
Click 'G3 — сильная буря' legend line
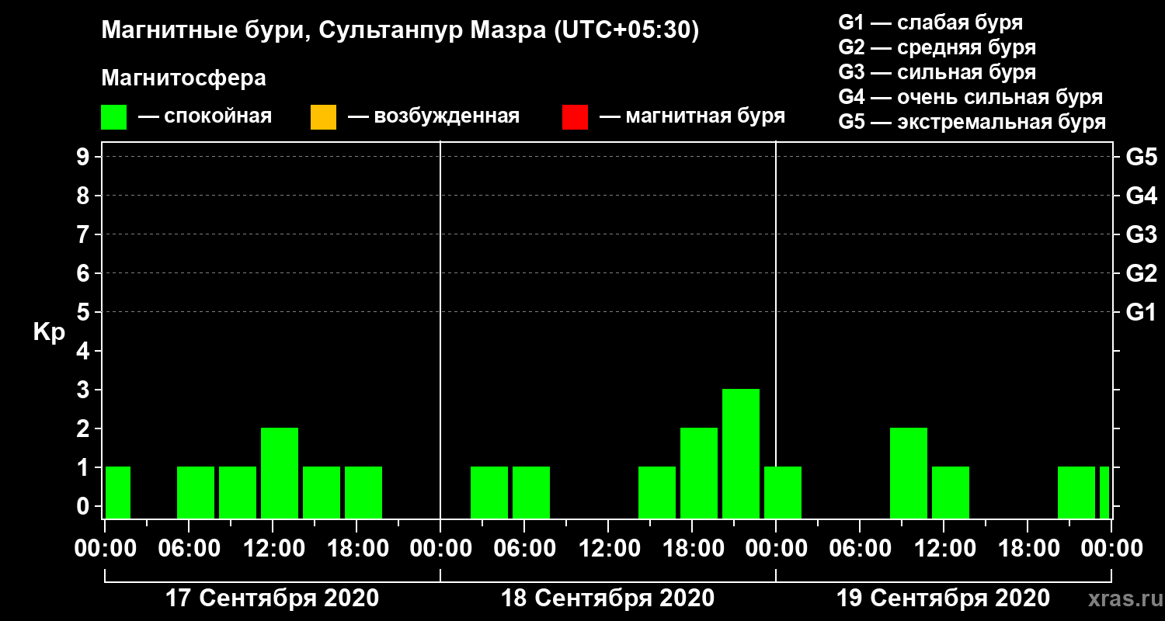pos(937,72)
